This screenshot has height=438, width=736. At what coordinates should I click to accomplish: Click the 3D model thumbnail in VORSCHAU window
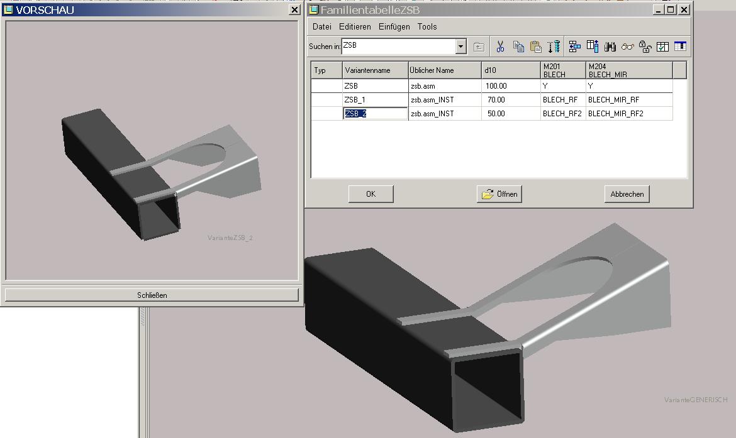pos(161,175)
